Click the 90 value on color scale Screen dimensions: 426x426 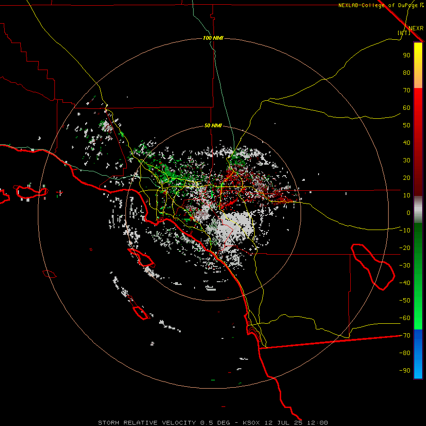(x=407, y=55)
